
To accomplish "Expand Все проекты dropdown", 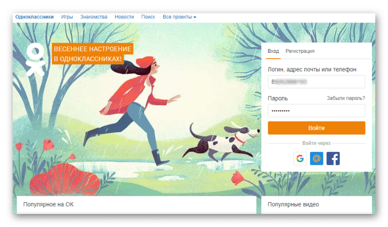I will click(179, 17).
